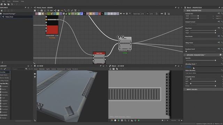Toggle Pixel Ratio inheritance icon

[218, 36]
